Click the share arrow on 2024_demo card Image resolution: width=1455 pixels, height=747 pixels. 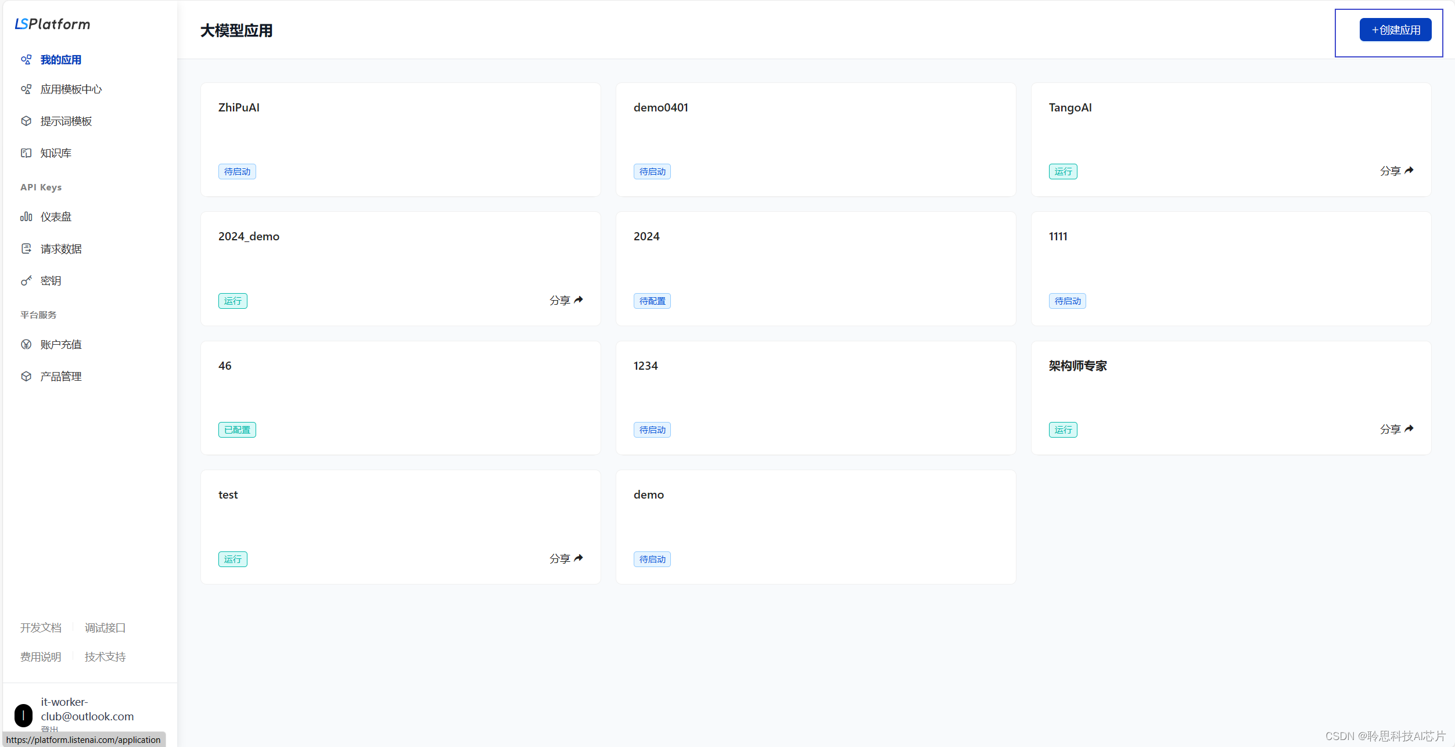pos(579,300)
